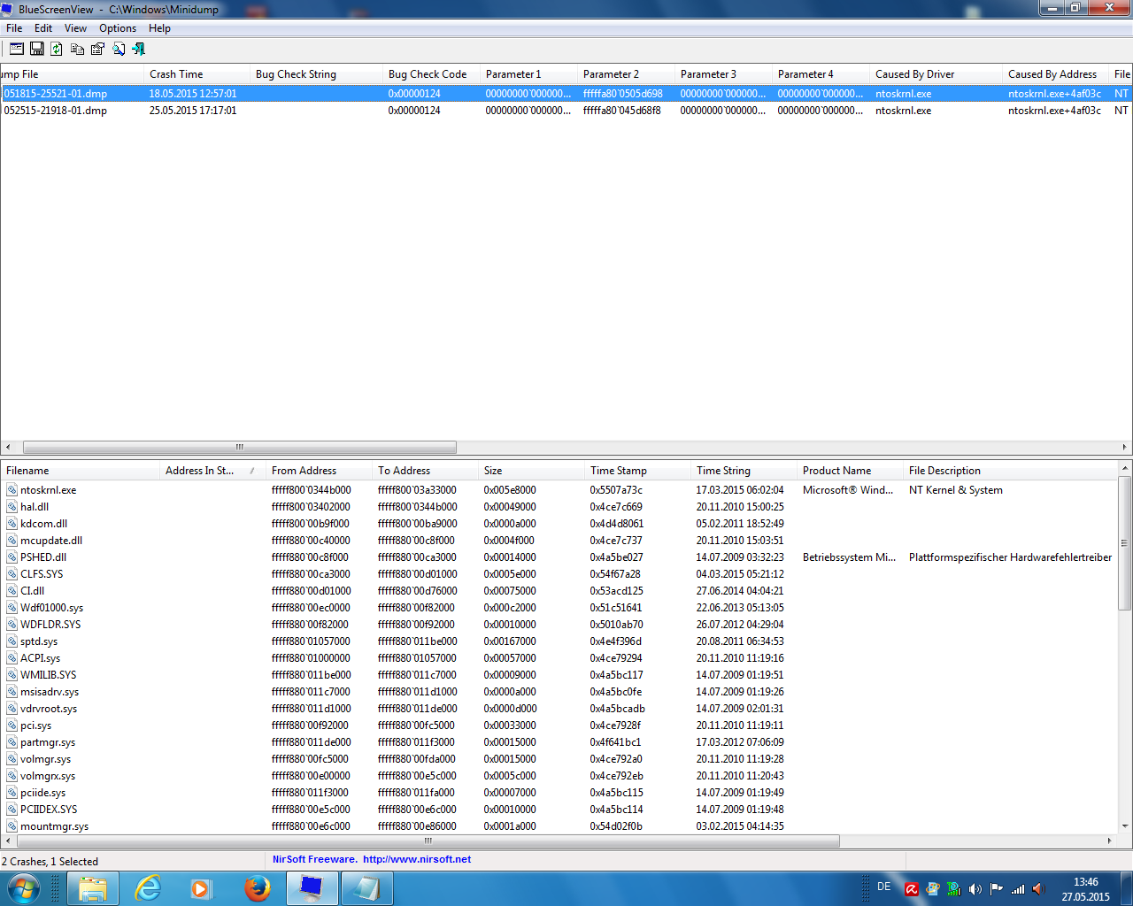Open the http://www.nirsoft.net link
The width and height of the screenshot is (1133, 906).
click(416, 859)
